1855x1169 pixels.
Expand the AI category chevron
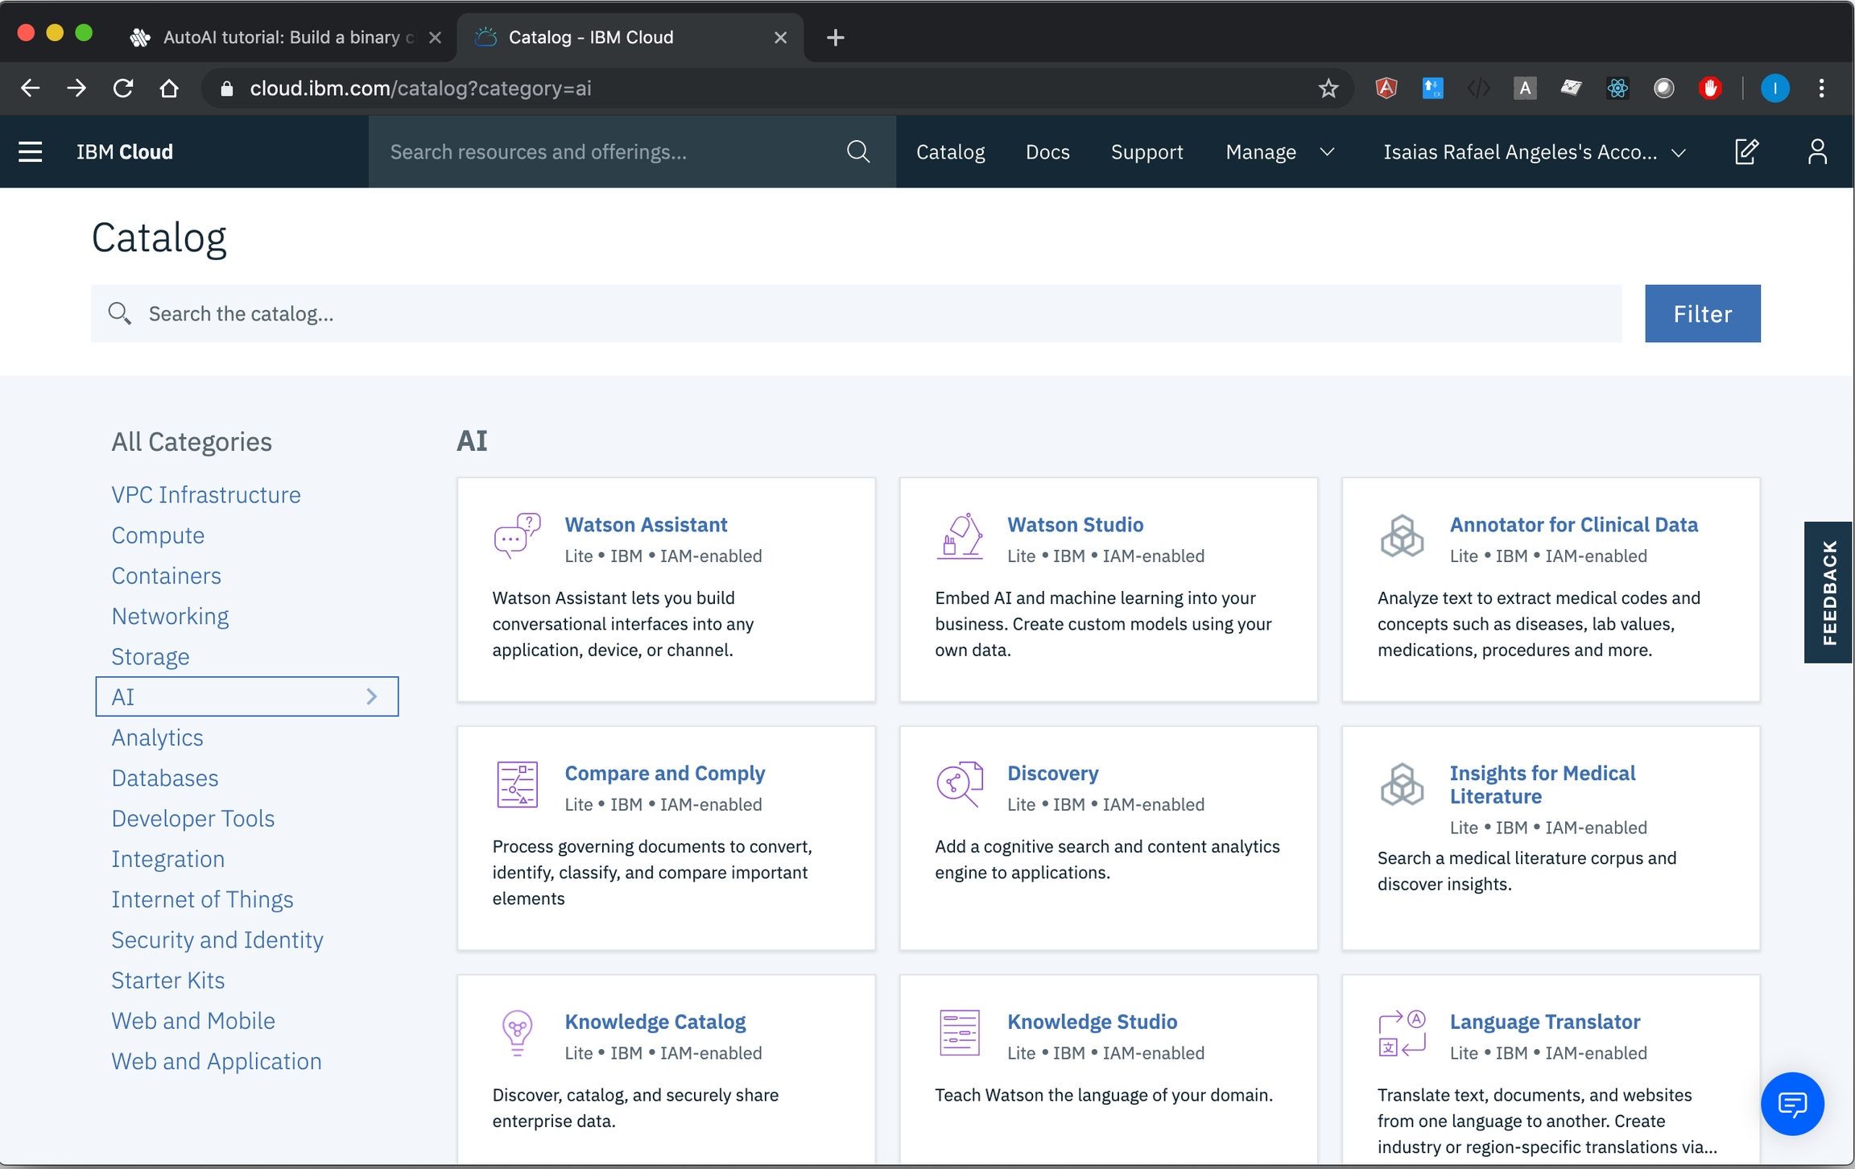click(x=372, y=696)
